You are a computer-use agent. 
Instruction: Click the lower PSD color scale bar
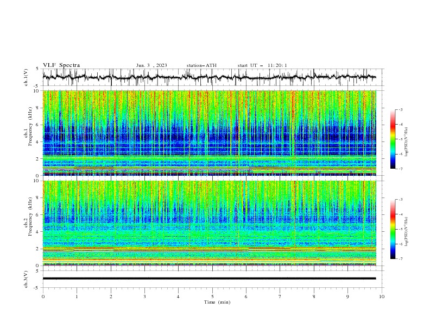click(x=393, y=229)
